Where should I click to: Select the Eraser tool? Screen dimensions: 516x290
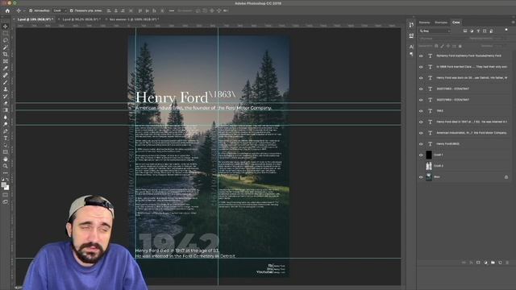tap(6, 103)
